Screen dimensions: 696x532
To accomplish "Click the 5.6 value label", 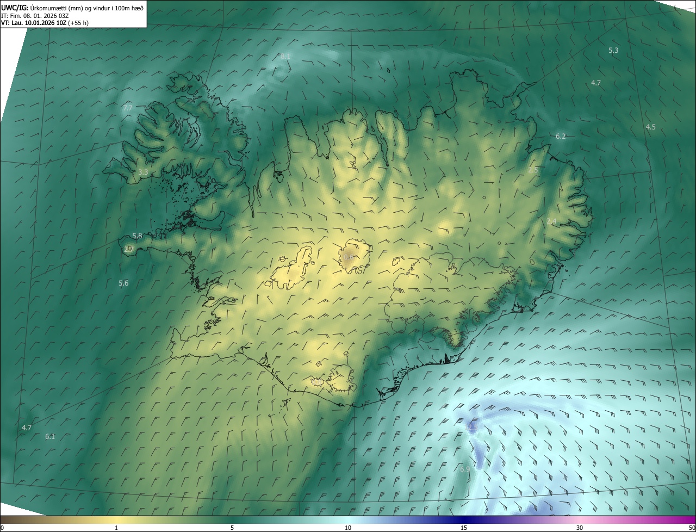I will coord(123,283).
